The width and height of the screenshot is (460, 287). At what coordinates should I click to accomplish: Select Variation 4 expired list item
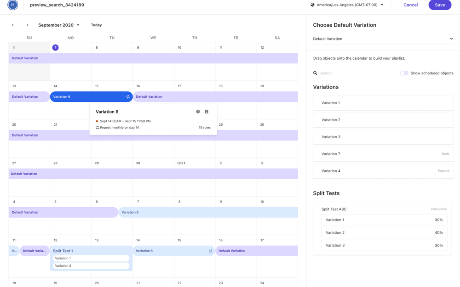pos(383,171)
